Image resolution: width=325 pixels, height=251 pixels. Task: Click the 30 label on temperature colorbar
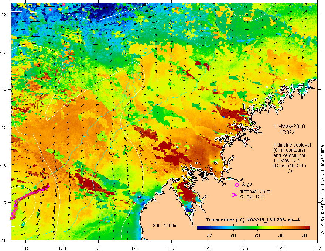281,235
